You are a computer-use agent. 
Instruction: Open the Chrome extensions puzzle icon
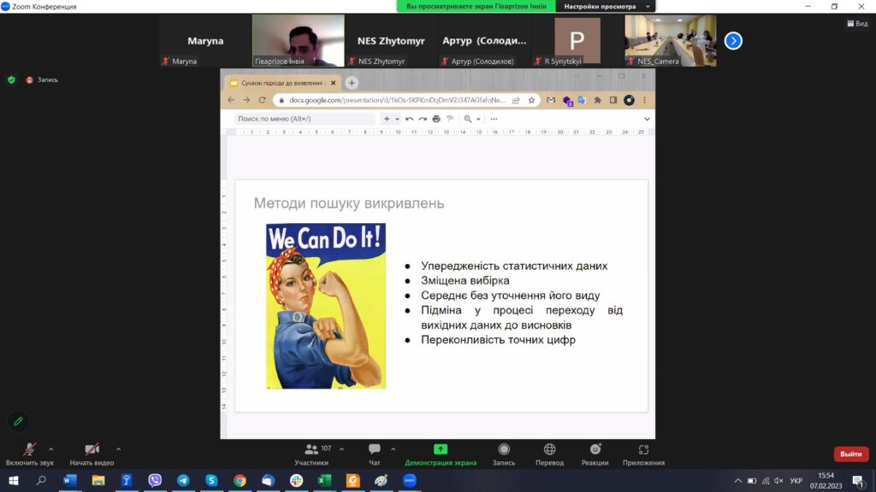[598, 101]
